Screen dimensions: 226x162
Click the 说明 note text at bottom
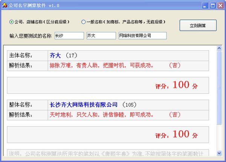tap(106, 154)
